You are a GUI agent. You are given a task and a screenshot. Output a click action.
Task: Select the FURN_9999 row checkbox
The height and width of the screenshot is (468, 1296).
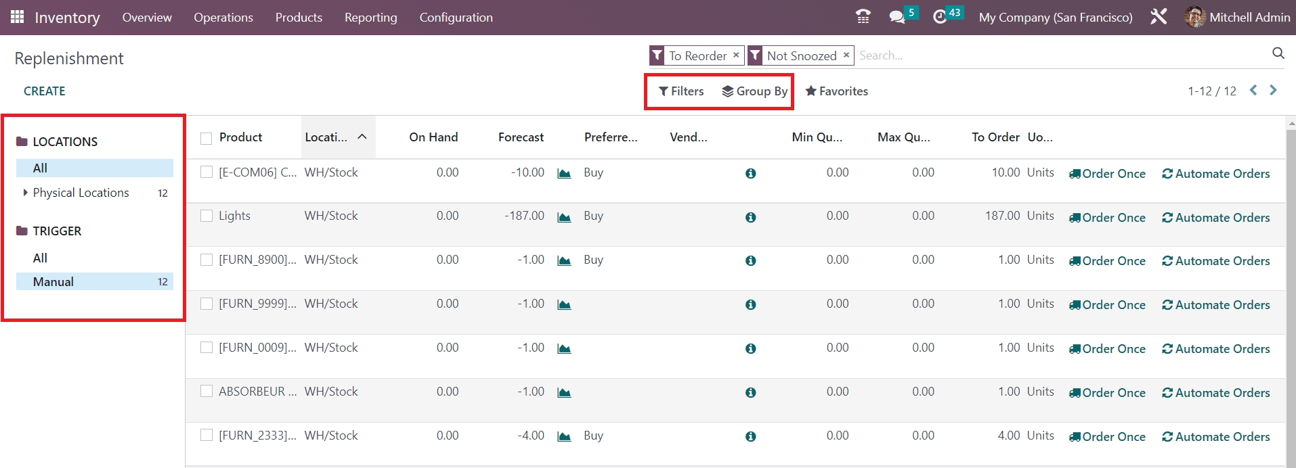(207, 304)
